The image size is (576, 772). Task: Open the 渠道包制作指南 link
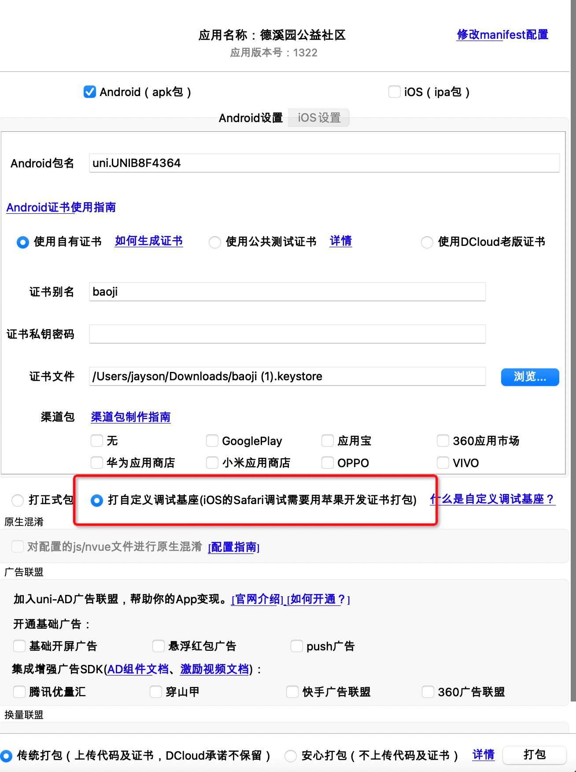(x=131, y=417)
